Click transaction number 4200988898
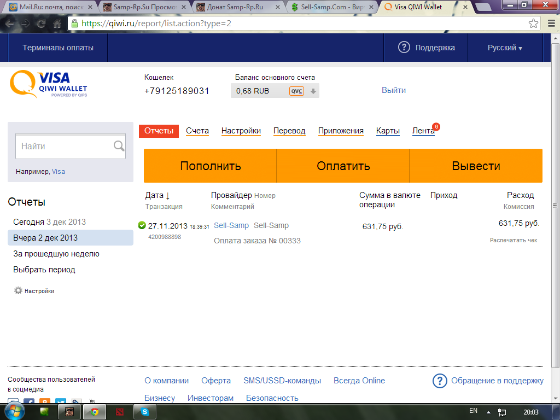 coord(165,237)
